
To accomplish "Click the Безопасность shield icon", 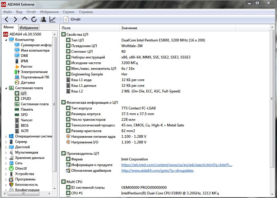I will point(11,185).
